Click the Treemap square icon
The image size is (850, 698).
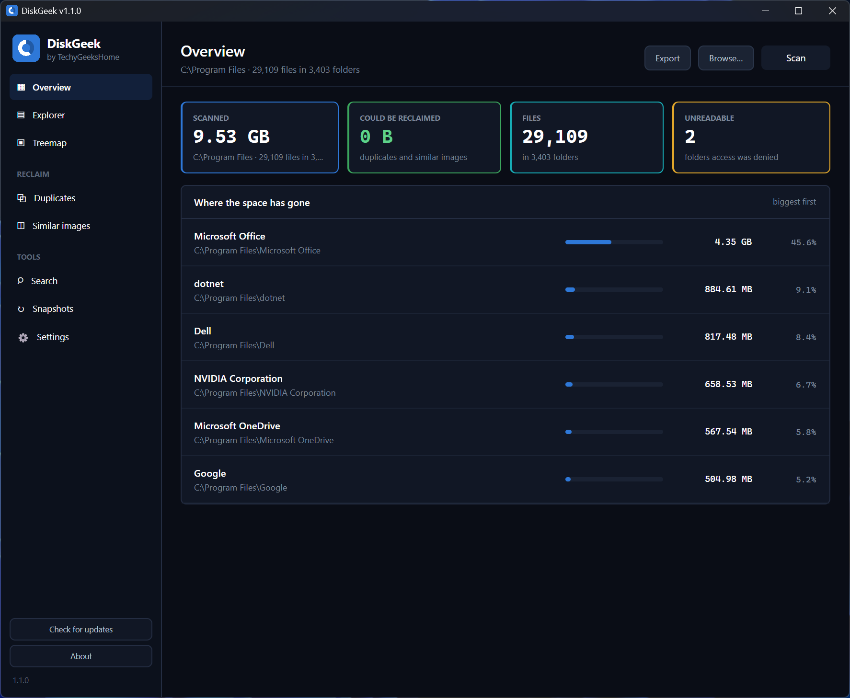21,143
